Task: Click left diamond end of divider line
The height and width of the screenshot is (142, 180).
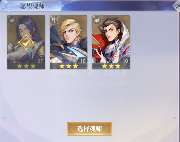Action: (x=4, y=118)
